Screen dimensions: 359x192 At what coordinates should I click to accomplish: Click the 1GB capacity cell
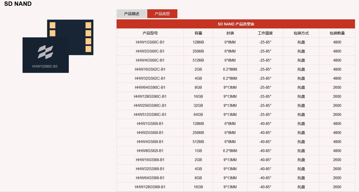click(x=198, y=151)
